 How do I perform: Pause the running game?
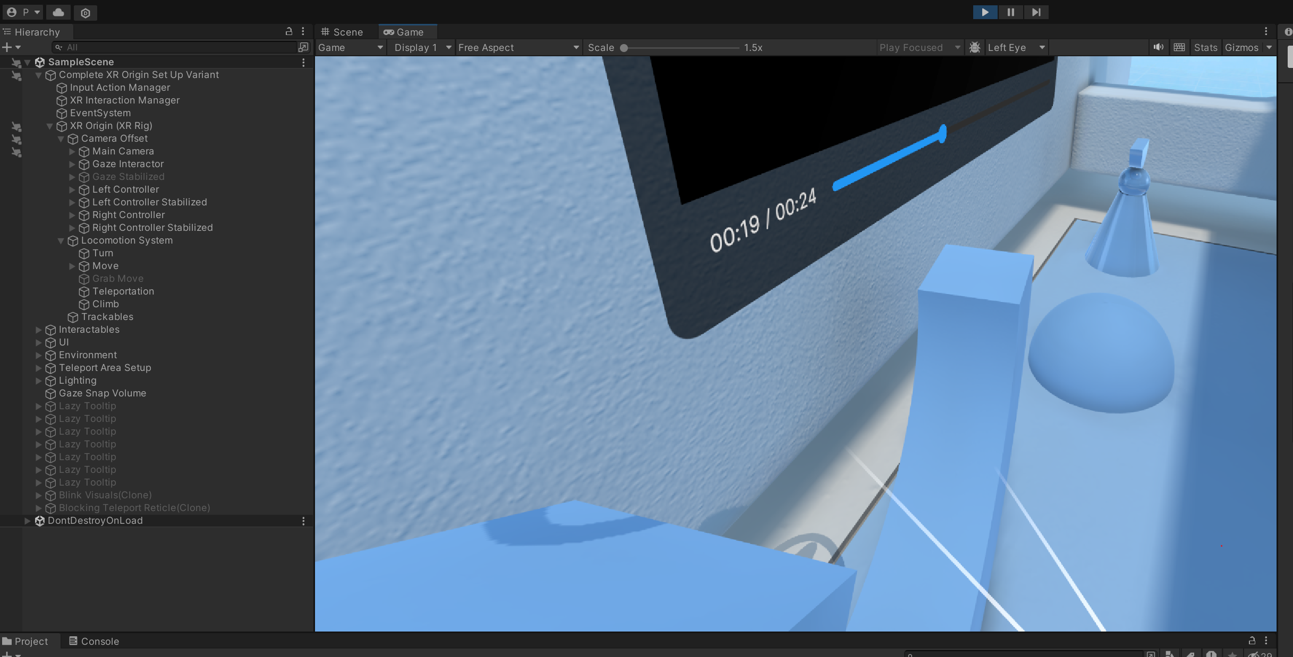pos(1010,12)
